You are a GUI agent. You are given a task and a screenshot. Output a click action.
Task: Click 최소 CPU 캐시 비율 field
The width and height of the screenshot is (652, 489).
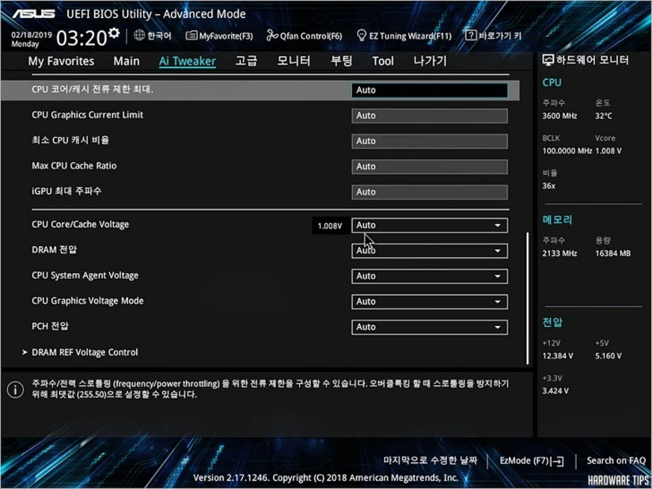click(x=430, y=141)
